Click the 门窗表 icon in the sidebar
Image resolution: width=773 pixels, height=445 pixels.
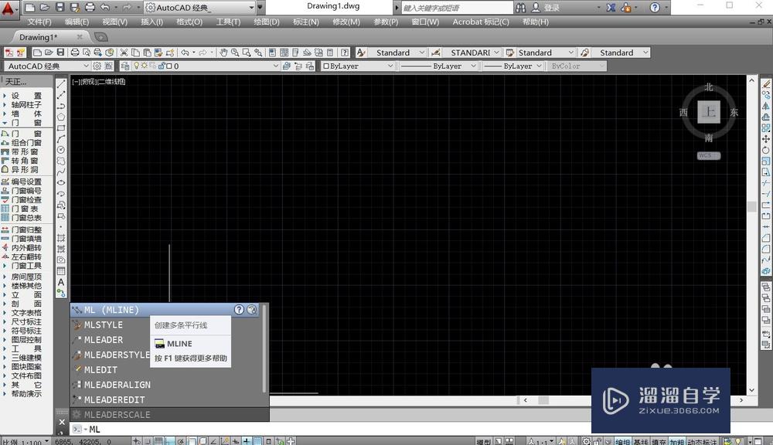(x=5, y=209)
